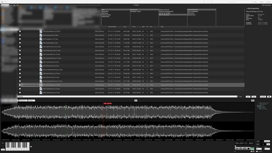The height and width of the screenshot is (153, 272).
Task: Click the file icon of SON_DarkFuneral_Am_ET.wav
Action: click(x=41, y=47)
